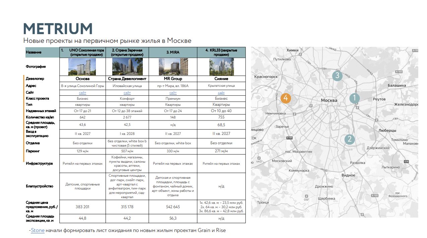
Task: Click the parking cell '330 м/м'
Action: tap(173, 151)
